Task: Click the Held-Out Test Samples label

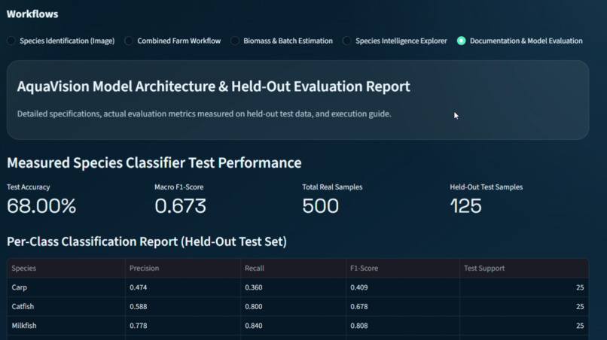Action: [487, 187]
